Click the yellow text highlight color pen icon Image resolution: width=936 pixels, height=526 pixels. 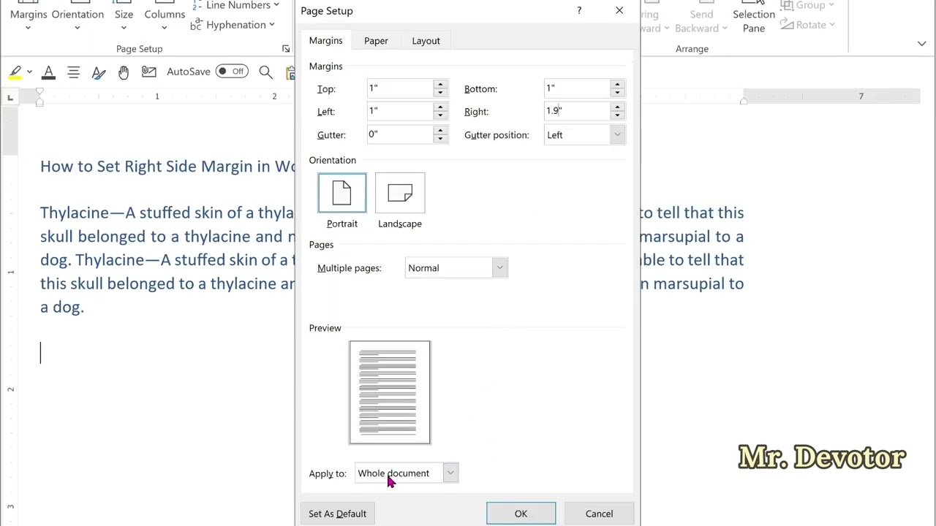[15, 72]
